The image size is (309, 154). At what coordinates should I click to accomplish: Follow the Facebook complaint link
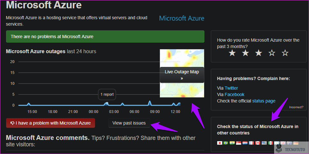click(x=234, y=94)
